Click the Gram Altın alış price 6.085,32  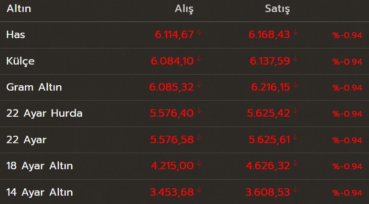tap(171, 87)
